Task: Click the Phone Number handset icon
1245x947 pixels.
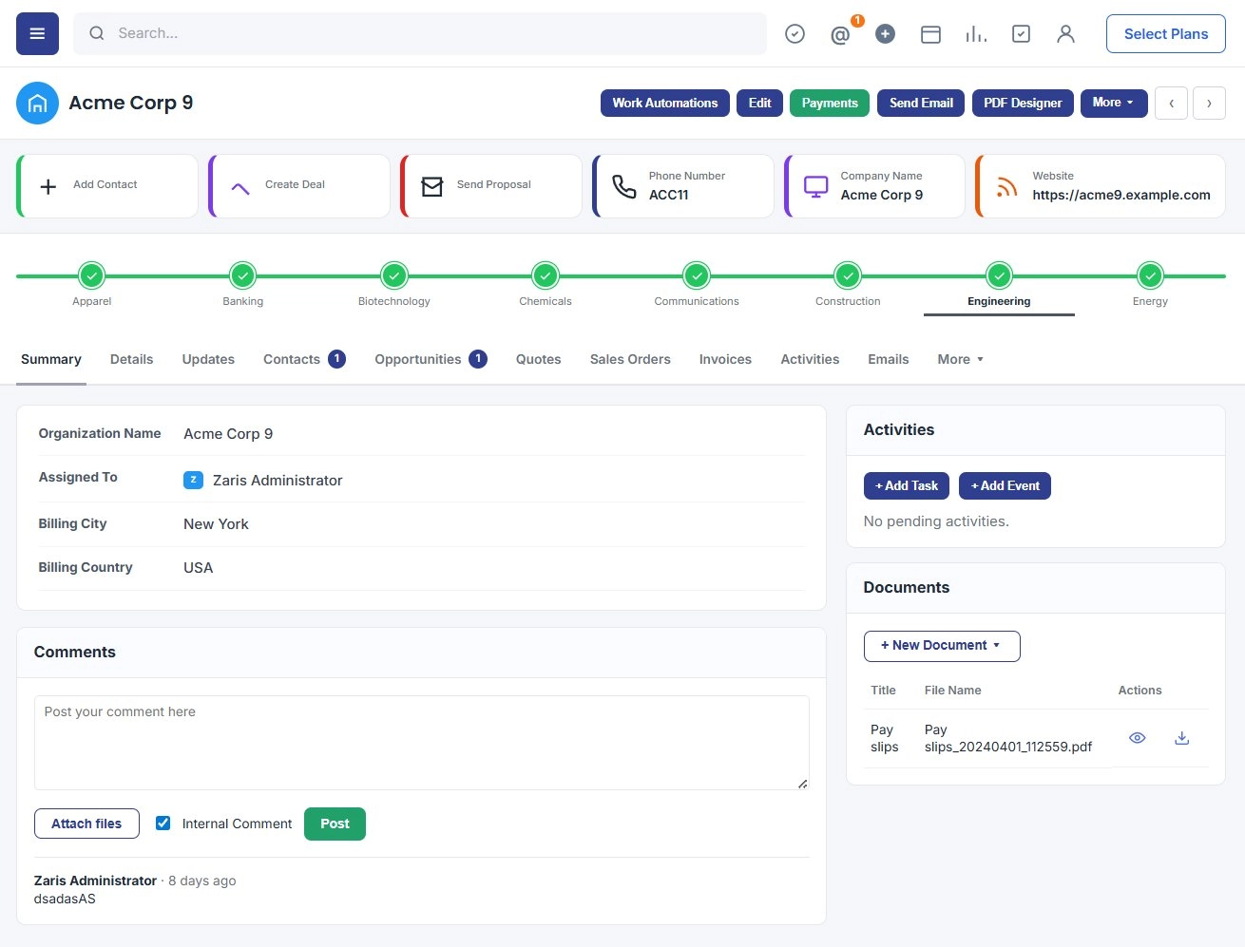Action: (x=624, y=186)
